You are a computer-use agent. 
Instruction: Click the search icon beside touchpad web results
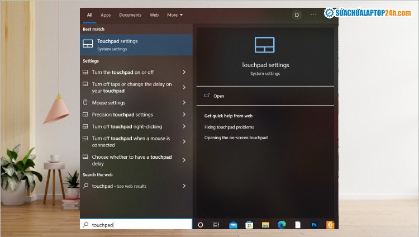(85, 186)
